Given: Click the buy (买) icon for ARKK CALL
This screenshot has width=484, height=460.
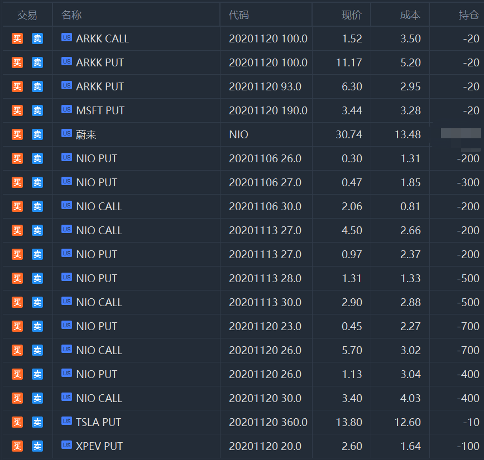Looking at the screenshot, I should point(17,38).
